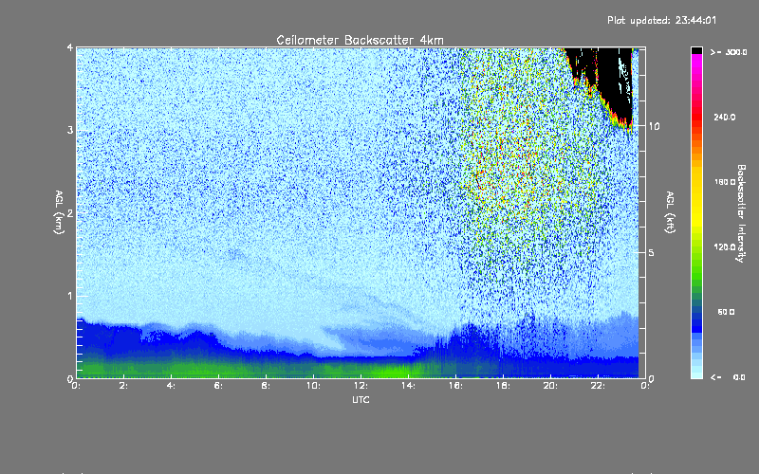Click the "22:" UTC hour tick label
The image size is (759, 474).
tap(598, 386)
